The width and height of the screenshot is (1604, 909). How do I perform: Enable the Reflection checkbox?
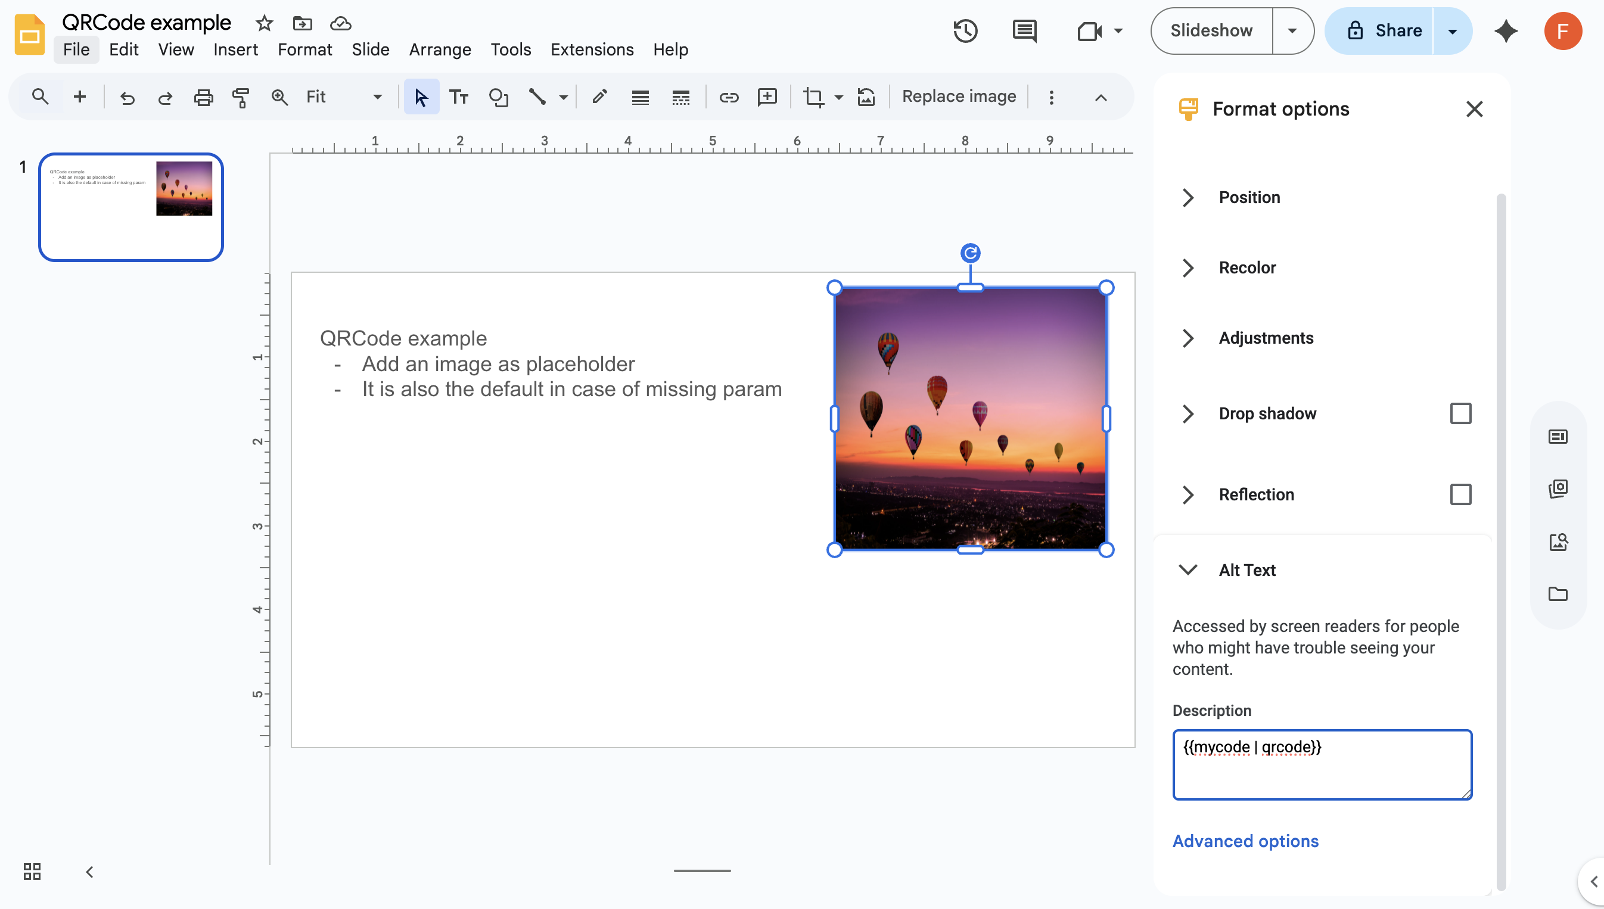click(1460, 494)
